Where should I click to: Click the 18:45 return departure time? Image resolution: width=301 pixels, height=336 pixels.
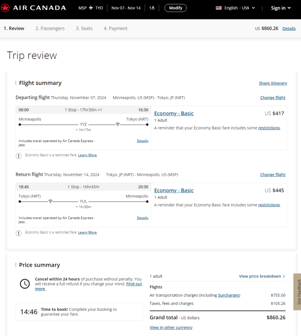[x=23, y=187]
